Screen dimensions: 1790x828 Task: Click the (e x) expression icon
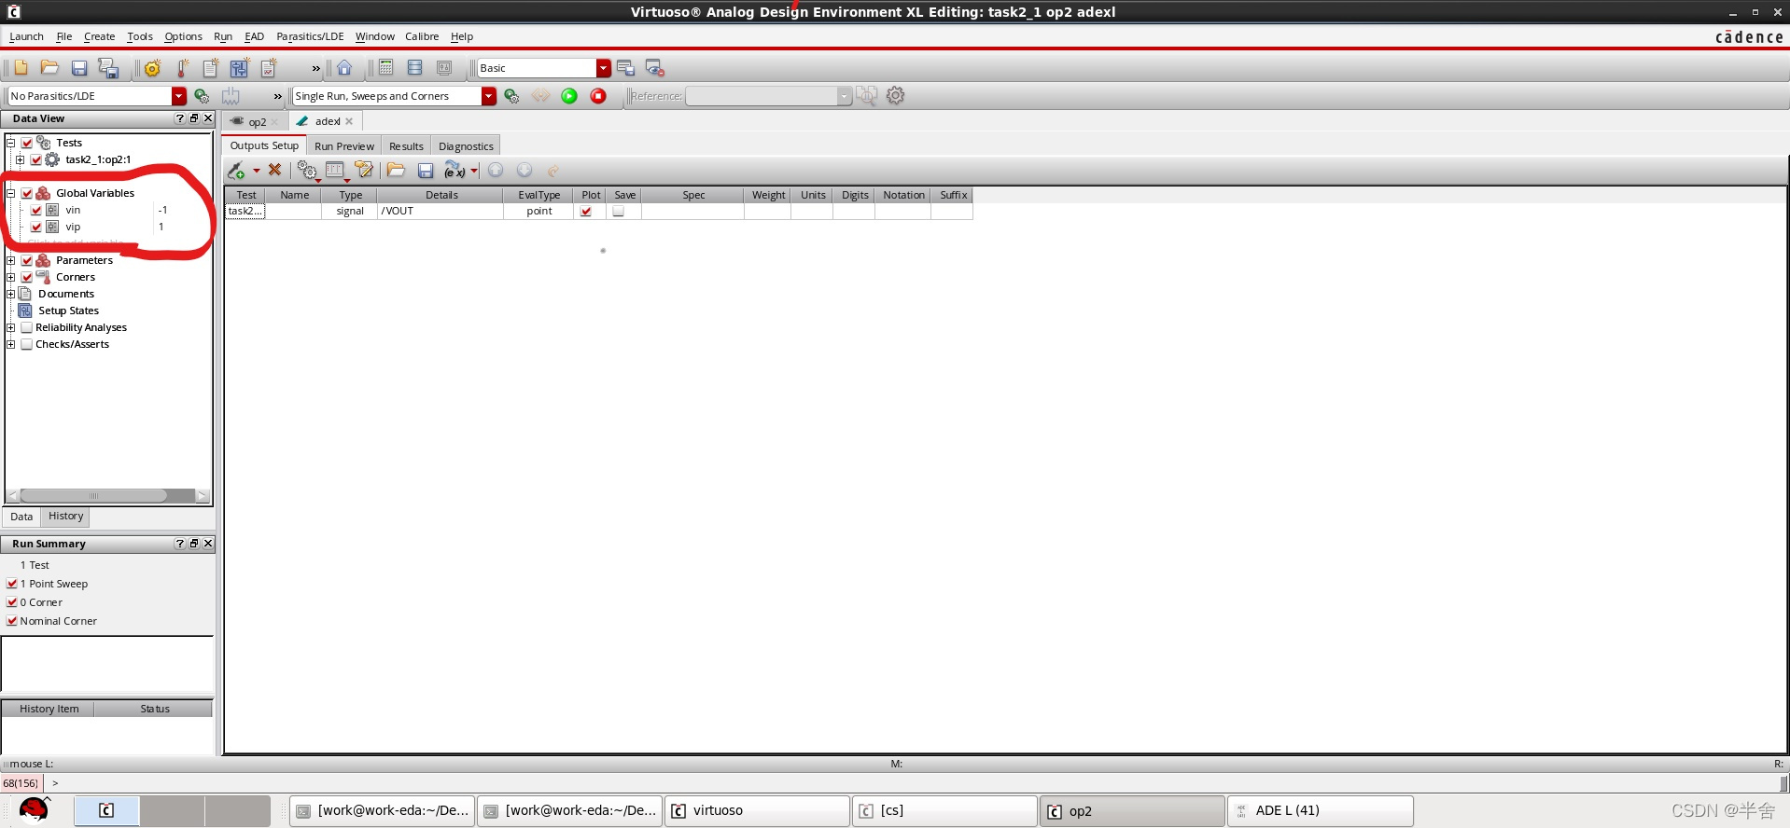coord(454,171)
